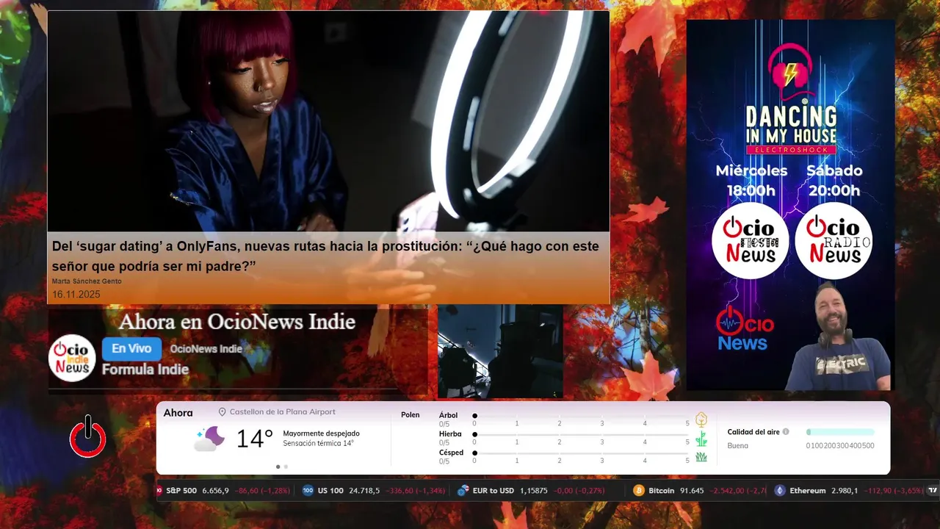Click the OcioNews logo on the banner

tap(745, 329)
